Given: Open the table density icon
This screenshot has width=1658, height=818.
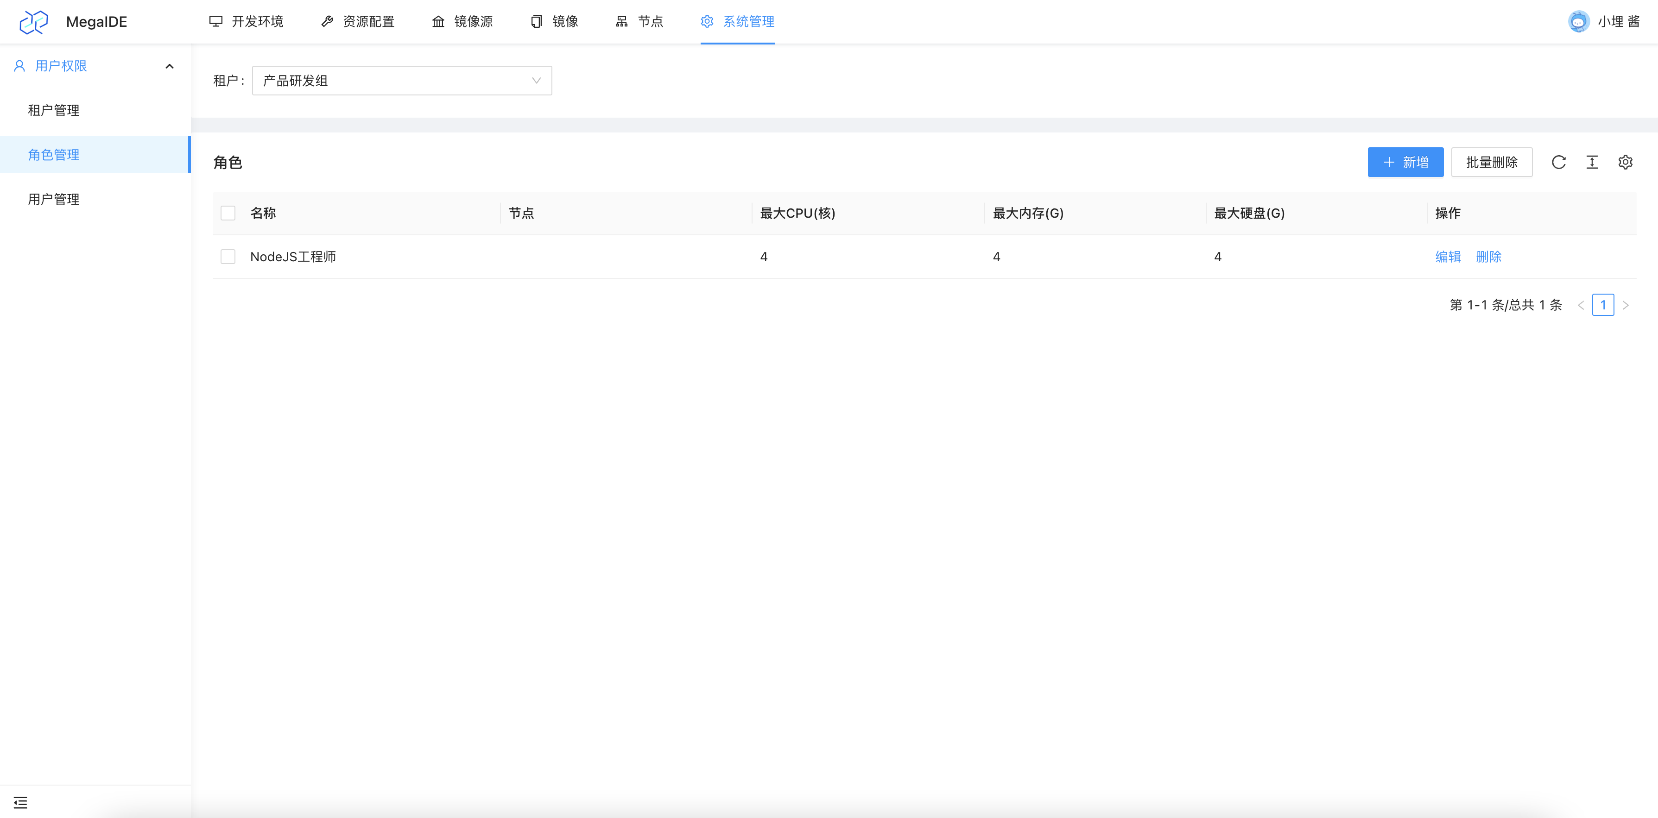Looking at the screenshot, I should click(1592, 162).
